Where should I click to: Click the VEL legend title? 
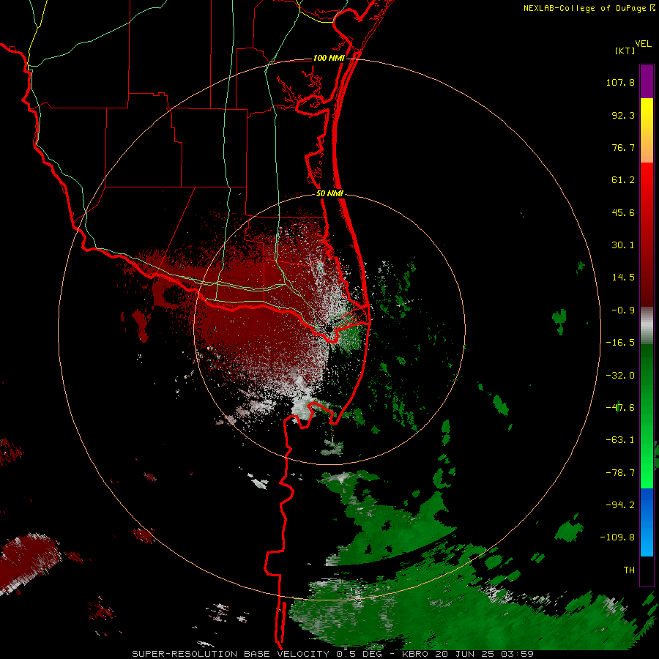(643, 44)
